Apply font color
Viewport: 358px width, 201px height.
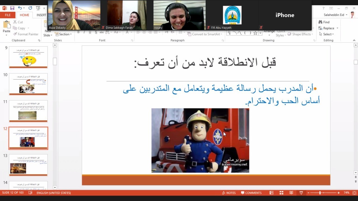[127, 33]
